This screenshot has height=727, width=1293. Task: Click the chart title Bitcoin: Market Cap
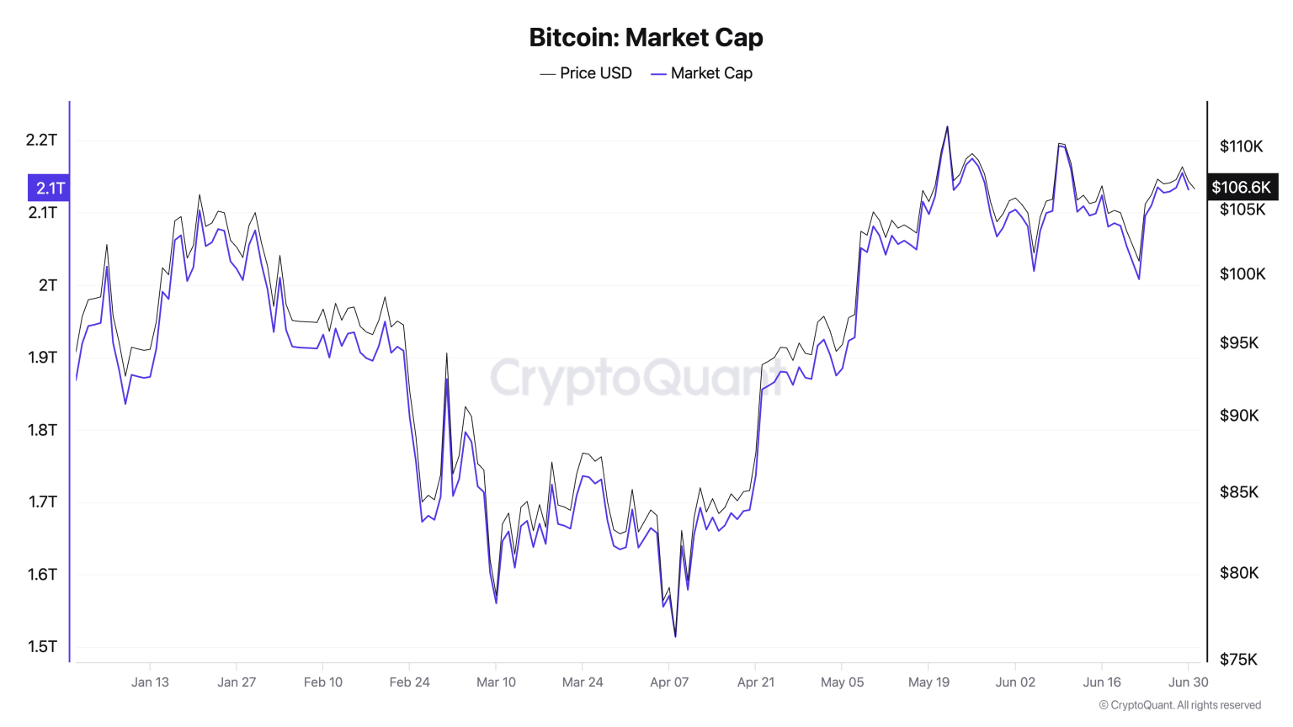pos(646,37)
